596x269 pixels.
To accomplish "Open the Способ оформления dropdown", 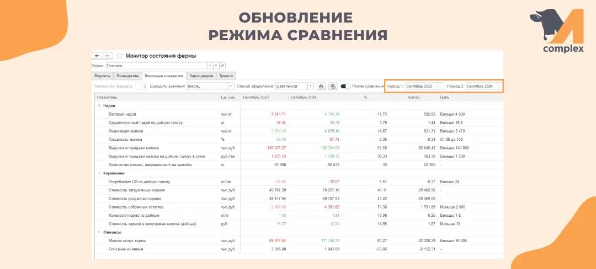I will [311, 86].
